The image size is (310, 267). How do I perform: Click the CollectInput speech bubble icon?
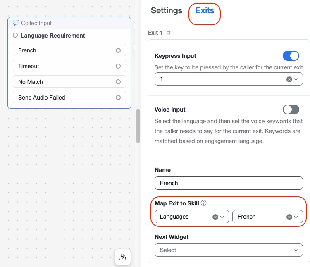pos(16,23)
